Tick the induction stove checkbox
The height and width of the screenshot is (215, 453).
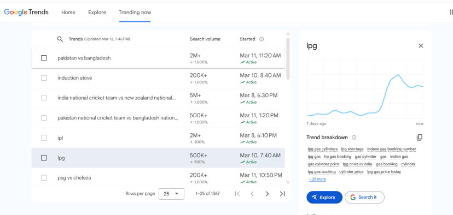click(44, 78)
